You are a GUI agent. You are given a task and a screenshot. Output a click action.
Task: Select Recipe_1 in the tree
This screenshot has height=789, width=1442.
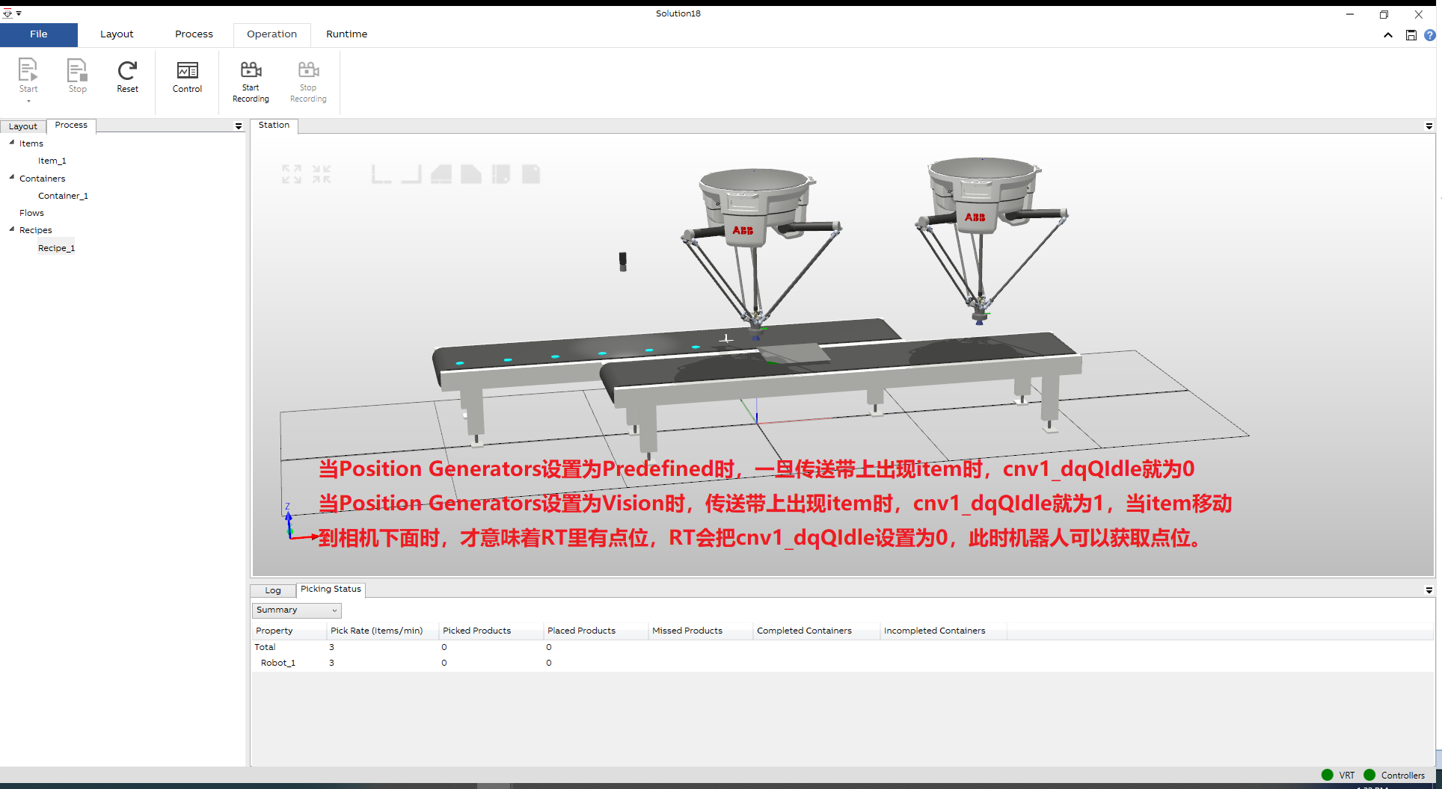56,248
